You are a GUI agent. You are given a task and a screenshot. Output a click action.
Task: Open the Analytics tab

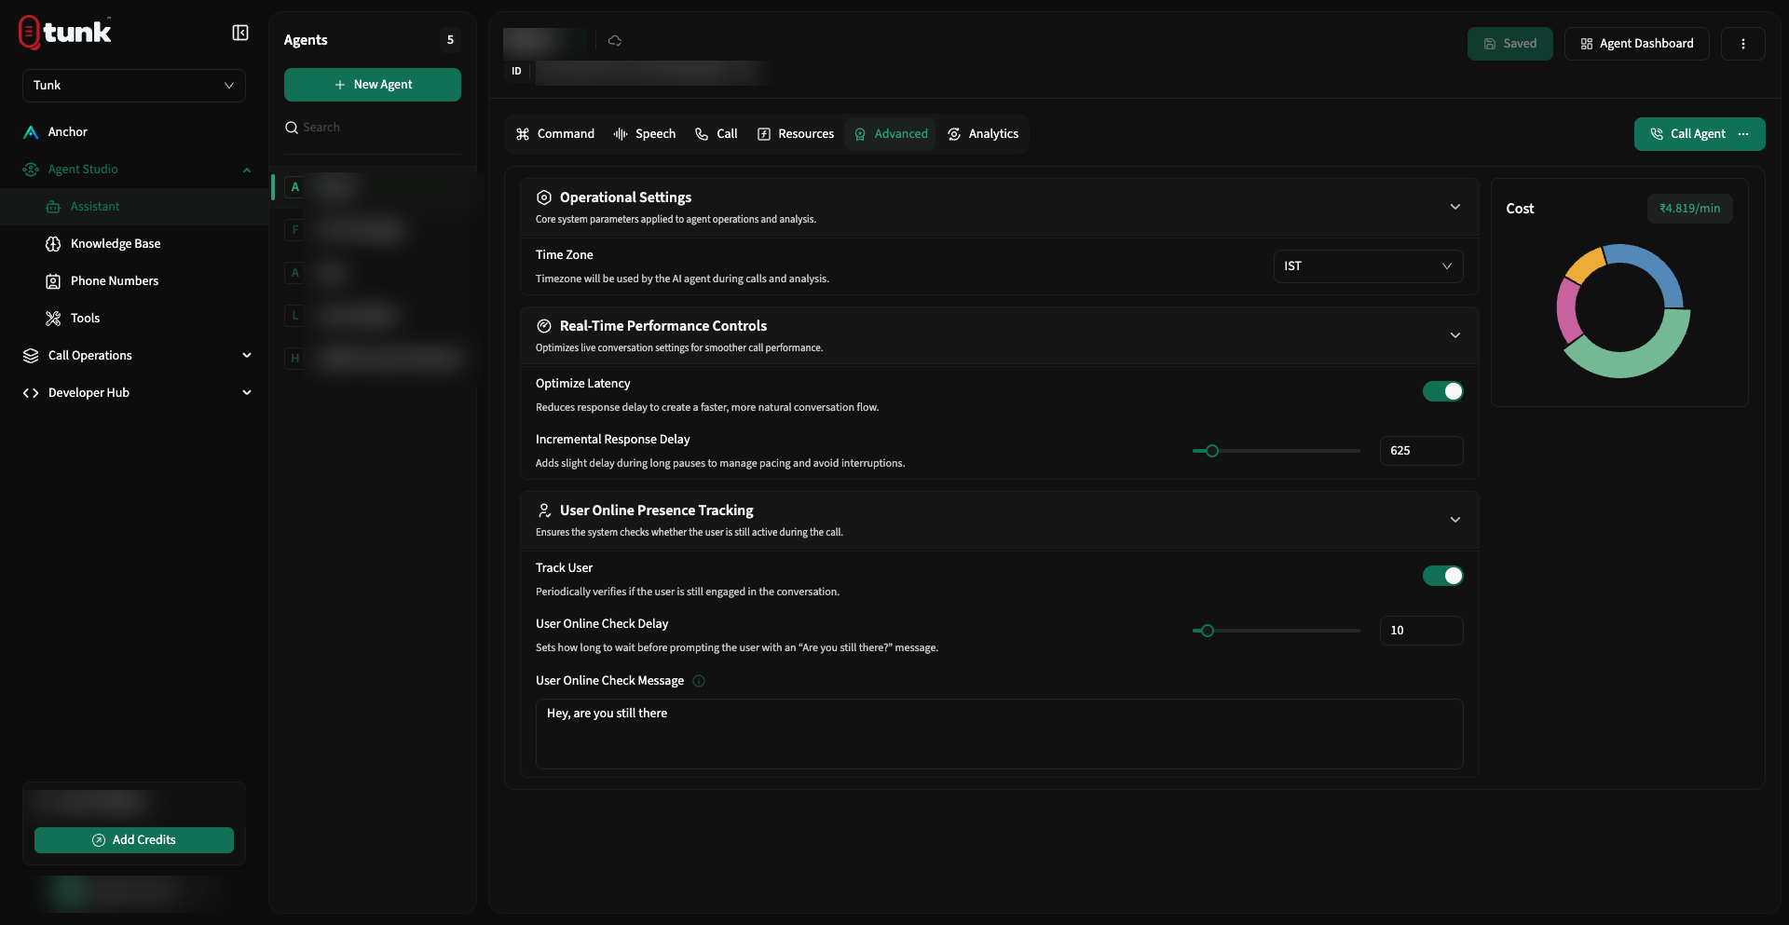[x=983, y=134]
